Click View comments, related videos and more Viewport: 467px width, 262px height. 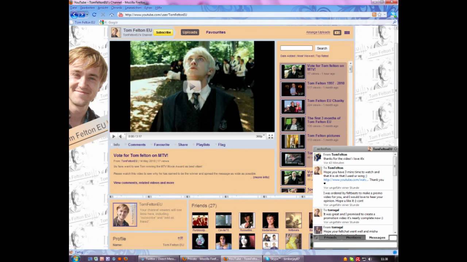coord(144,183)
